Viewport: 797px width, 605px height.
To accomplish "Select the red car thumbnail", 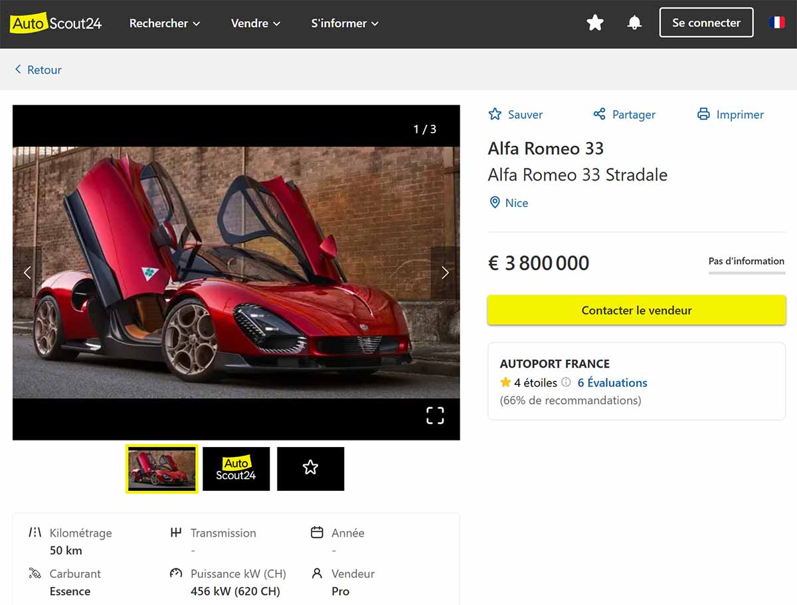I will click(162, 469).
